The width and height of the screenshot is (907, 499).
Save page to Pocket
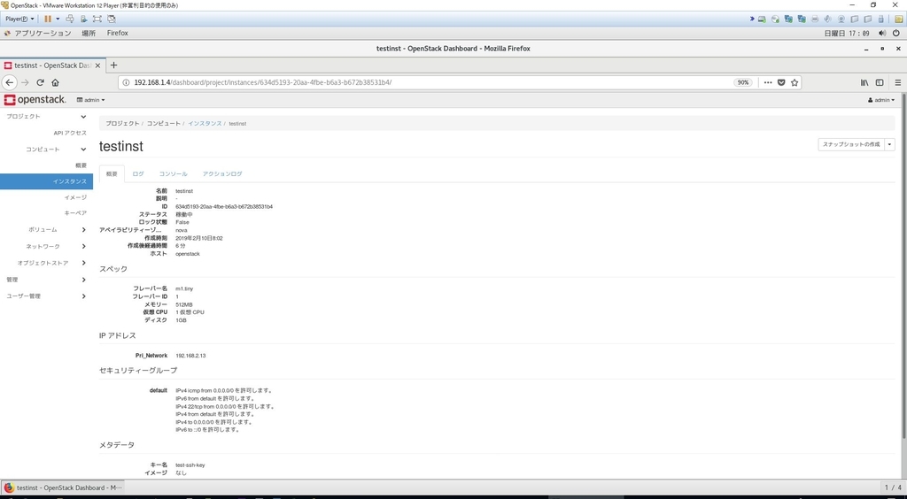[781, 82]
